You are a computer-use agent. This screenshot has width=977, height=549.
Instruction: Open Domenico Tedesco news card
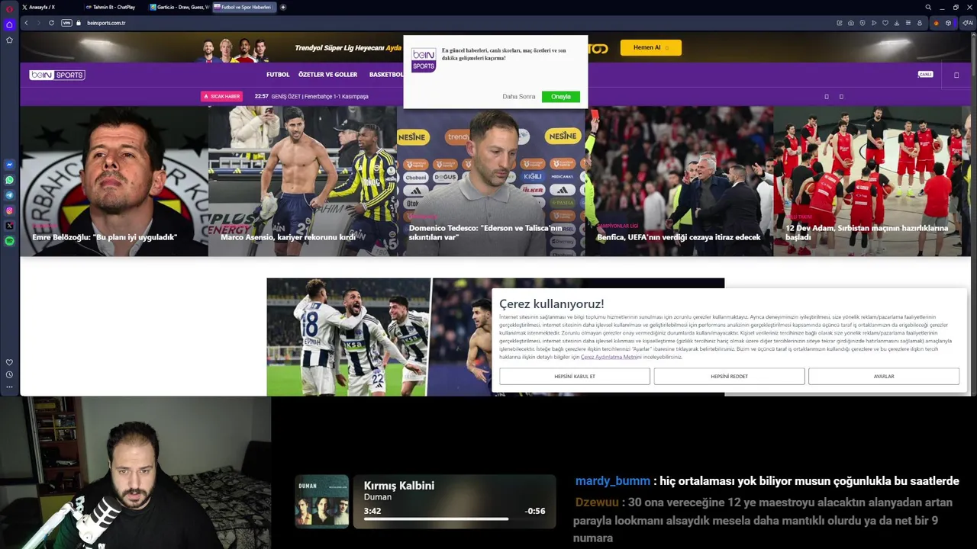[491, 181]
